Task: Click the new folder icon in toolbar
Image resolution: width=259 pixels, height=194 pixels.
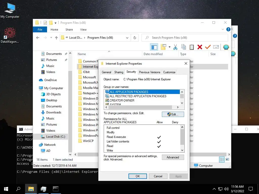Action: coord(163,47)
